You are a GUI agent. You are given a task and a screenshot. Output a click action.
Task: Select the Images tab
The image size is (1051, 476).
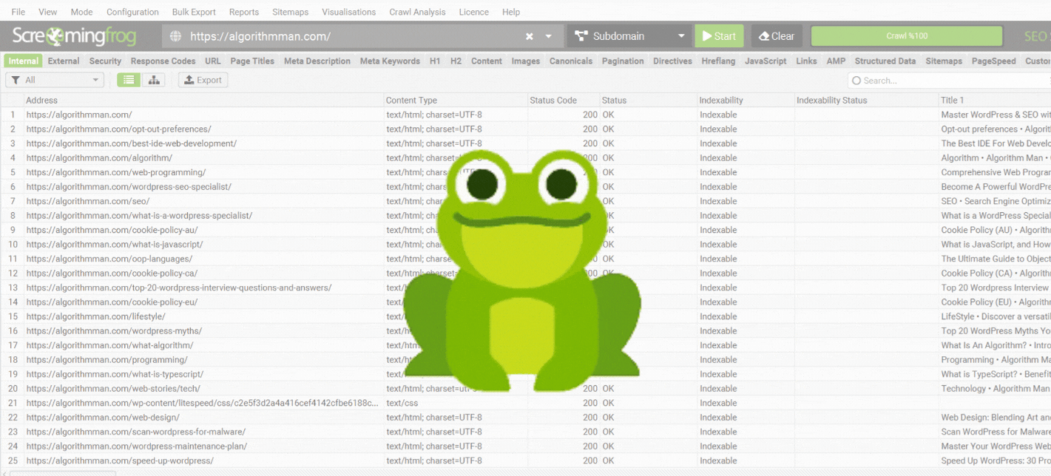[526, 61]
